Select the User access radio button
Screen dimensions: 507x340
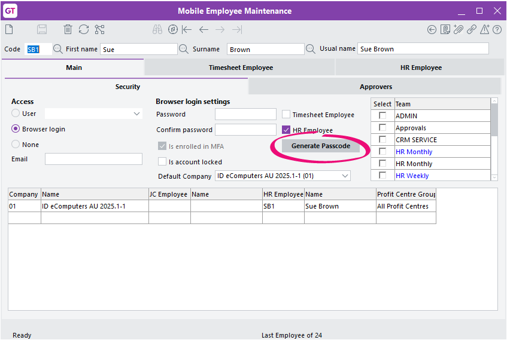coord(16,114)
